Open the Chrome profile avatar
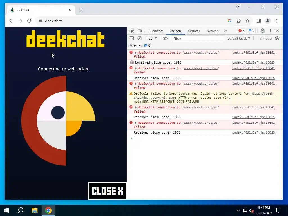 point(268,21)
